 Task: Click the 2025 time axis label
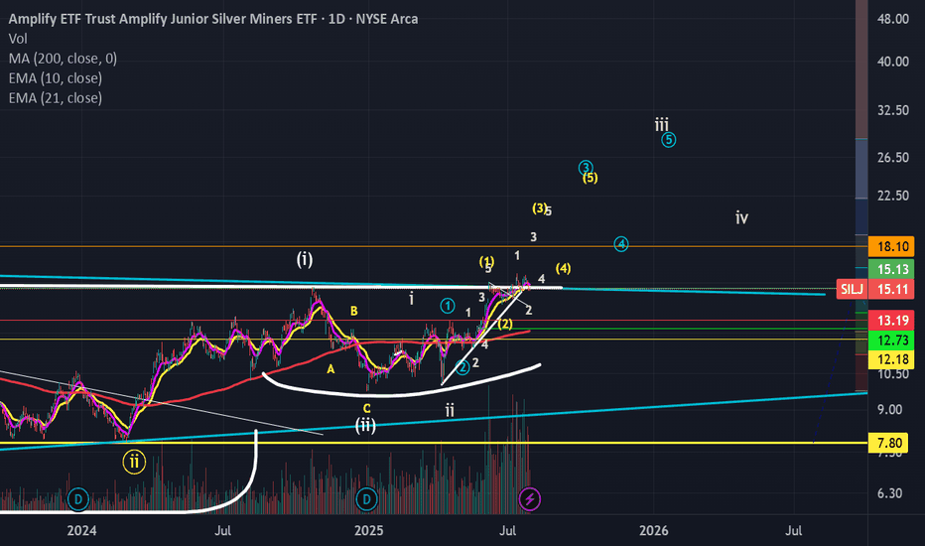[x=368, y=531]
